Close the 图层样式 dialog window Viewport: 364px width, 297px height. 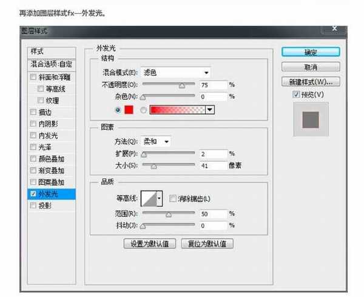(334, 28)
